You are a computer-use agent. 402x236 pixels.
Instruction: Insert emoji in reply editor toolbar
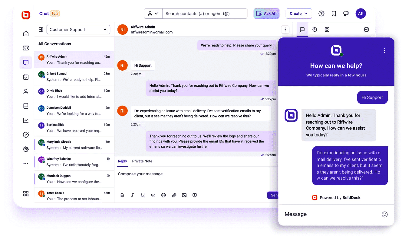[x=163, y=195]
